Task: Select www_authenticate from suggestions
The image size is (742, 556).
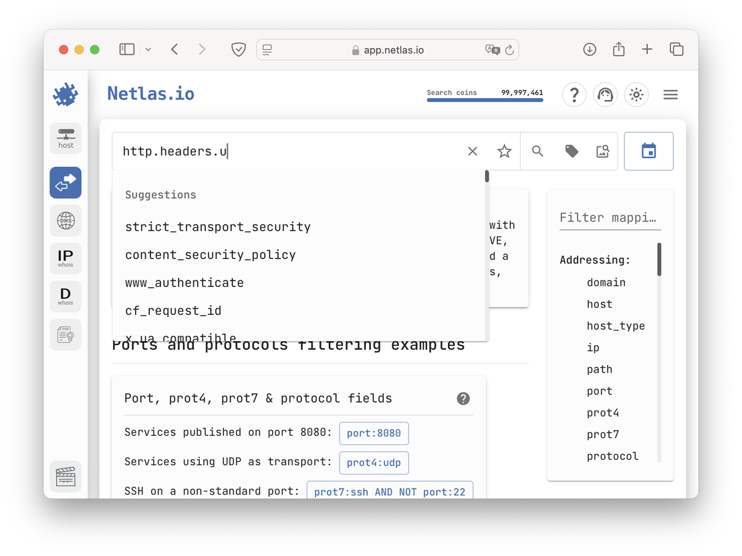Action: point(184,282)
